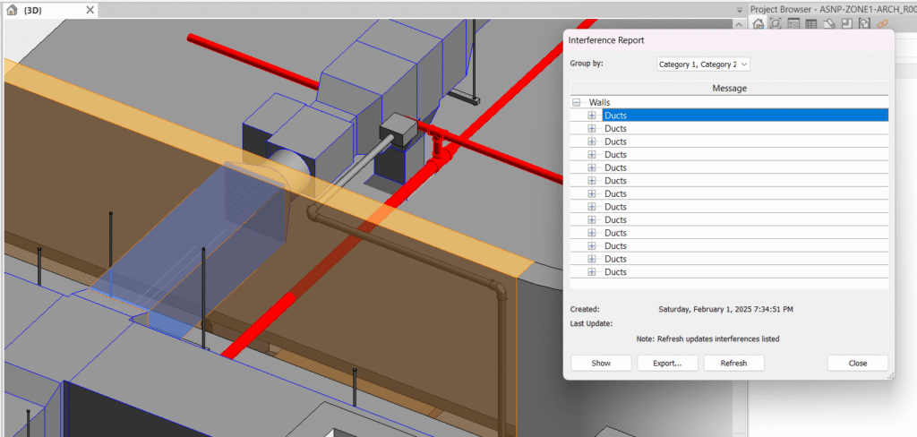This screenshot has height=437, width=917.
Task: Click the table grid icon in Project Browser toolbar
Action: (810, 24)
